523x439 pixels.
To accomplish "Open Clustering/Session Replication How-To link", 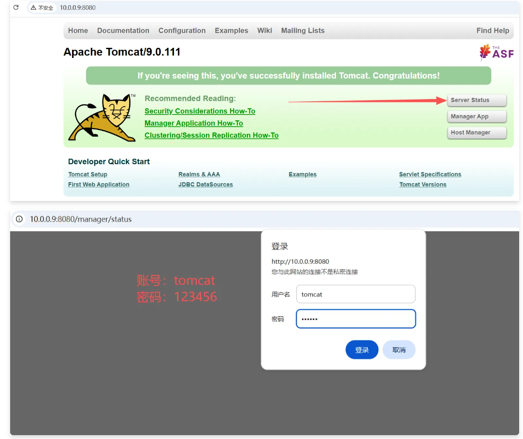I will (x=211, y=136).
